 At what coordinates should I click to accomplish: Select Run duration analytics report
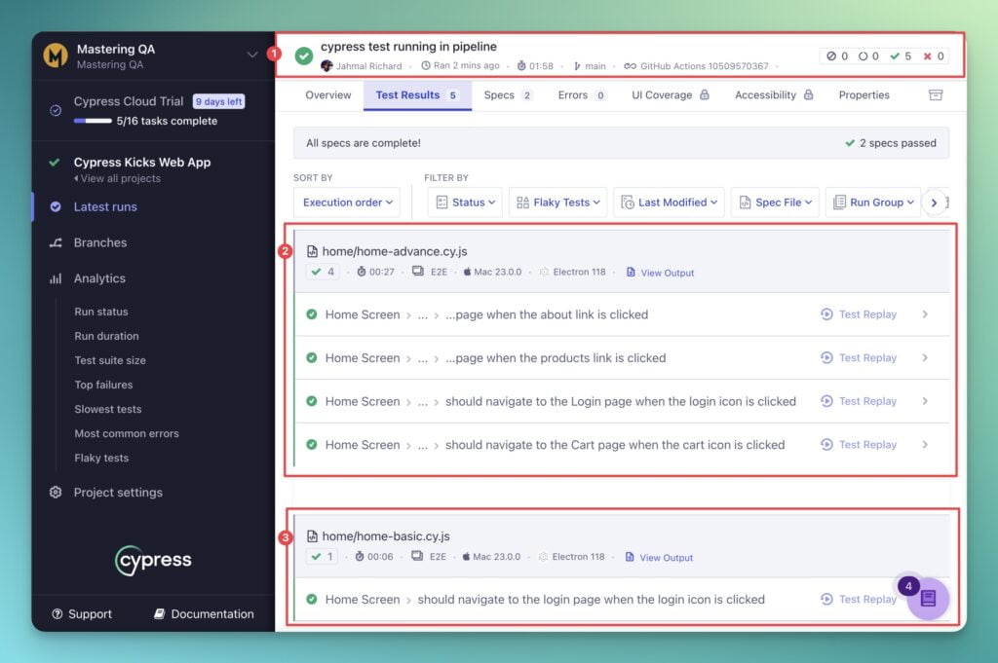click(x=106, y=336)
